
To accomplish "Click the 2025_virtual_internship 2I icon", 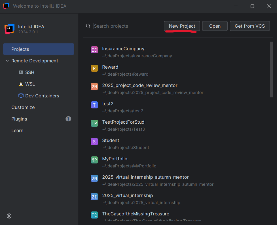I will click(94, 197).
